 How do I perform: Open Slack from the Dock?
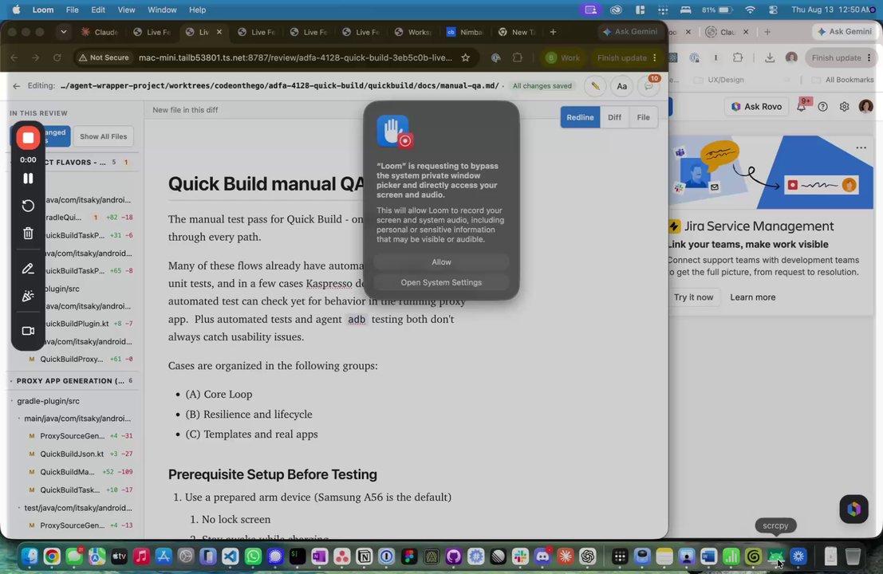[520, 556]
